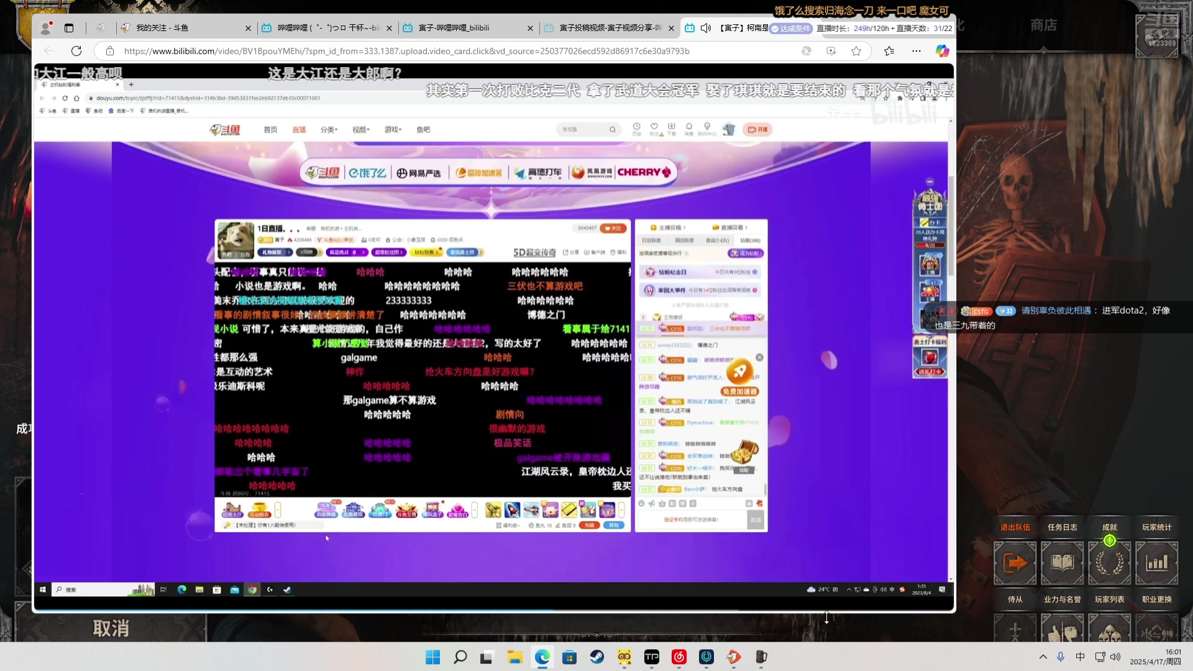This screenshot has width=1193, height=671.
Task: View site information via the lock icon
Action: click(x=109, y=51)
